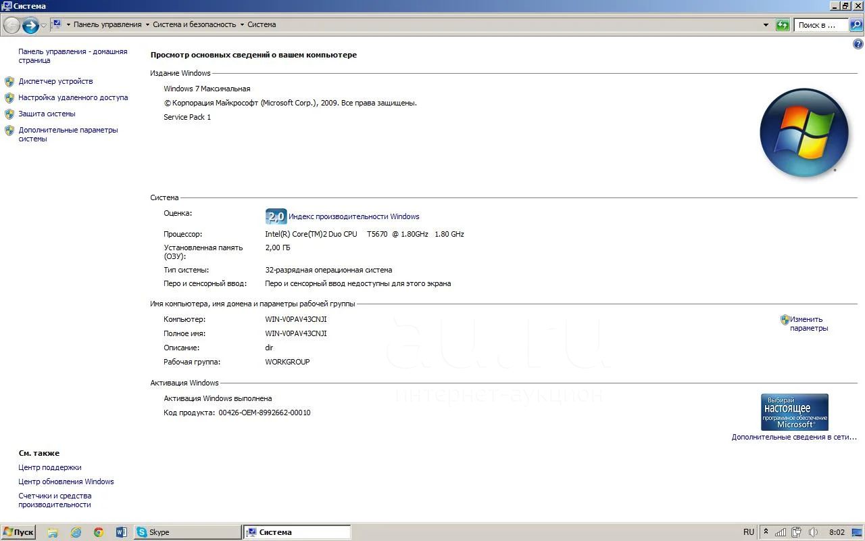Click the speaker volume tray icon
The image size is (865, 541).
pyautogui.click(x=813, y=532)
